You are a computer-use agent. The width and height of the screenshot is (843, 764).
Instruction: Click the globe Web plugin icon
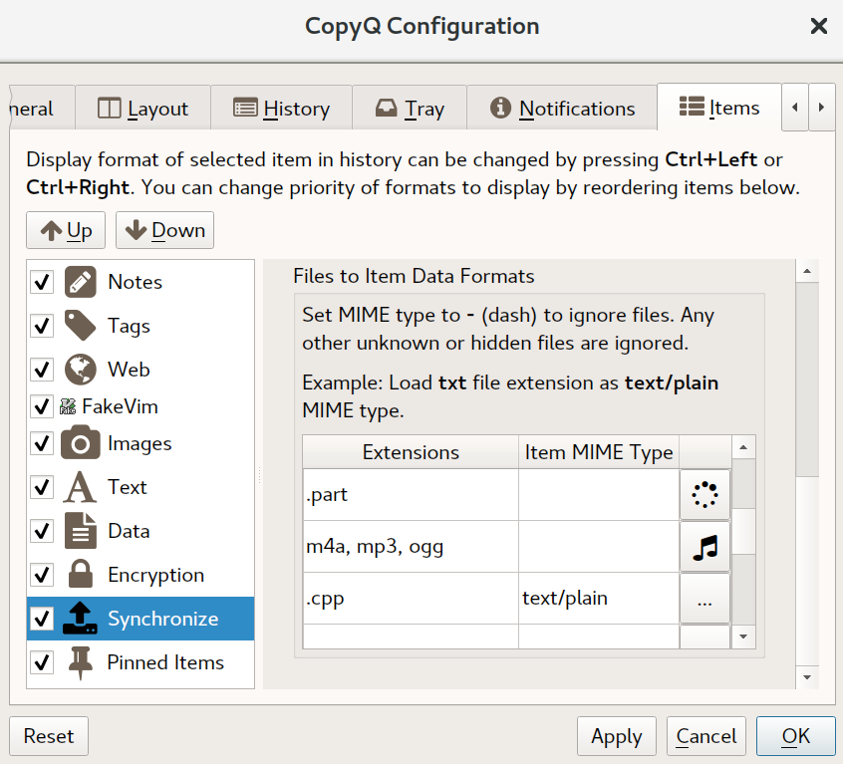pyautogui.click(x=81, y=370)
